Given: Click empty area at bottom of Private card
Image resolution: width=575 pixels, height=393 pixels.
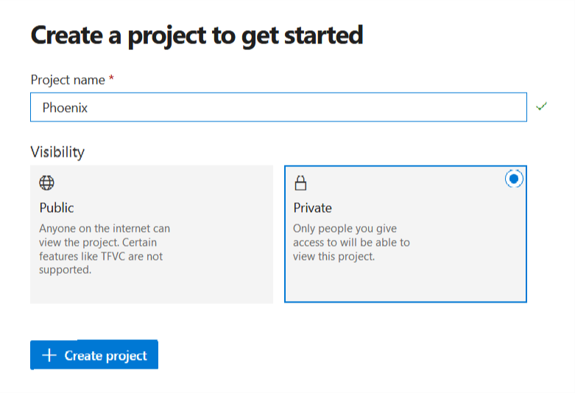Looking at the screenshot, I should [x=405, y=286].
